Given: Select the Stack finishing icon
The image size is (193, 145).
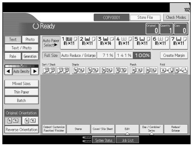Looking at the screenshot, I should 63,71.
